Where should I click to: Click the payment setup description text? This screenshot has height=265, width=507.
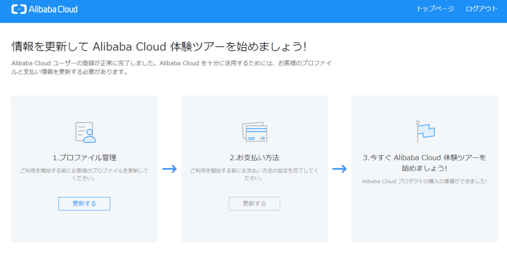click(254, 174)
